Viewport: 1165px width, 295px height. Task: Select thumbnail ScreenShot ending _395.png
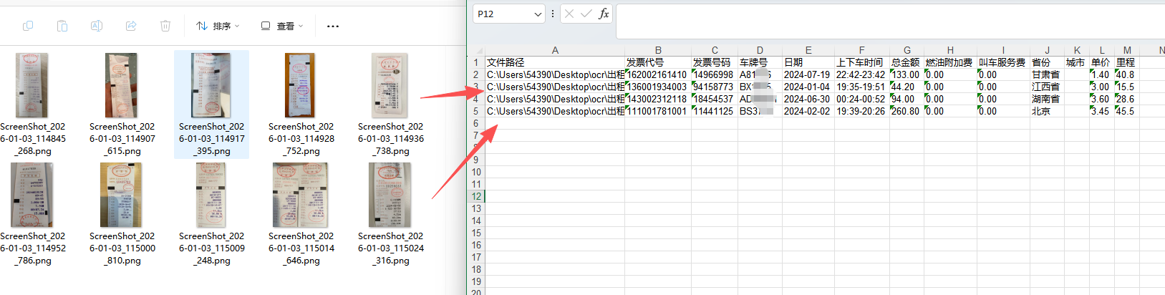[x=211, y=86]
